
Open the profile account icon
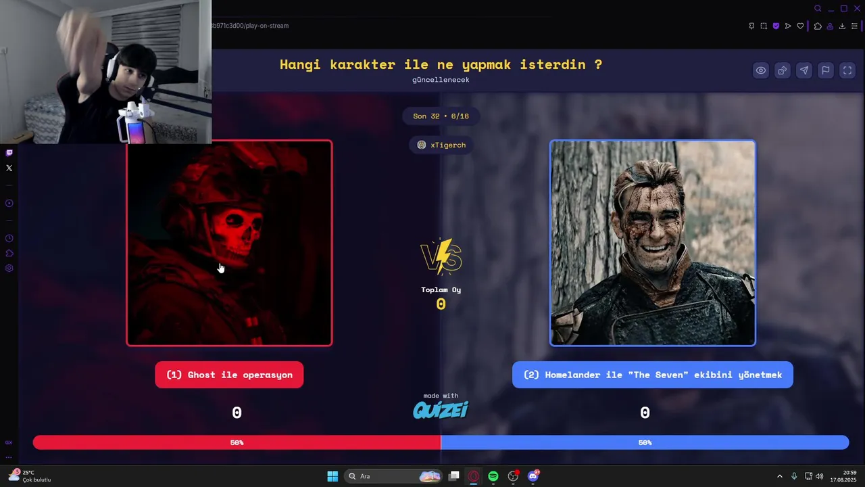tap(830, 26)
